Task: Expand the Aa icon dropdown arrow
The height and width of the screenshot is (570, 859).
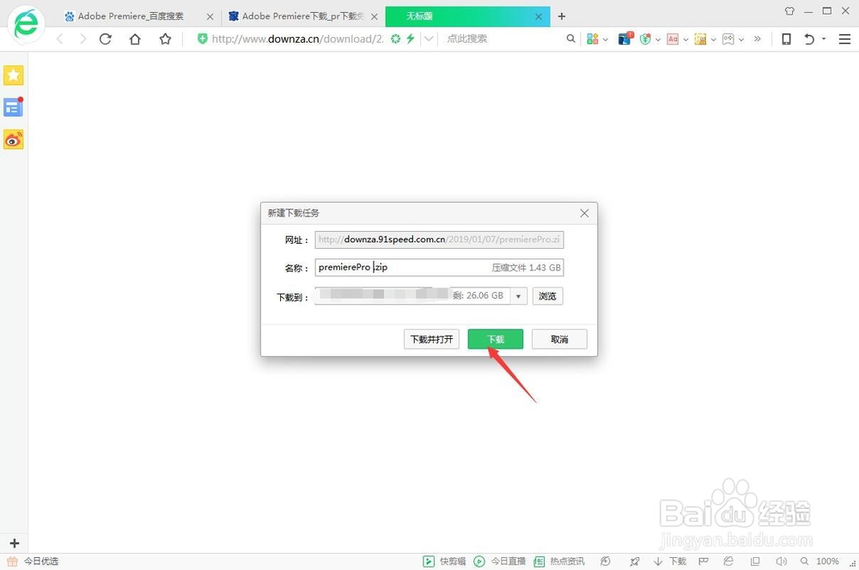Action: pos(685,39)
